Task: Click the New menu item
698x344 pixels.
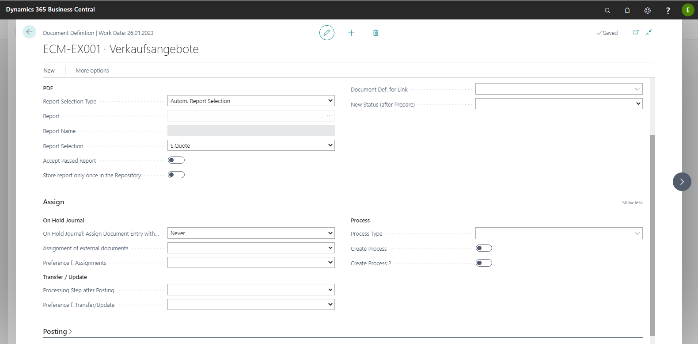Action: [49, 70]
